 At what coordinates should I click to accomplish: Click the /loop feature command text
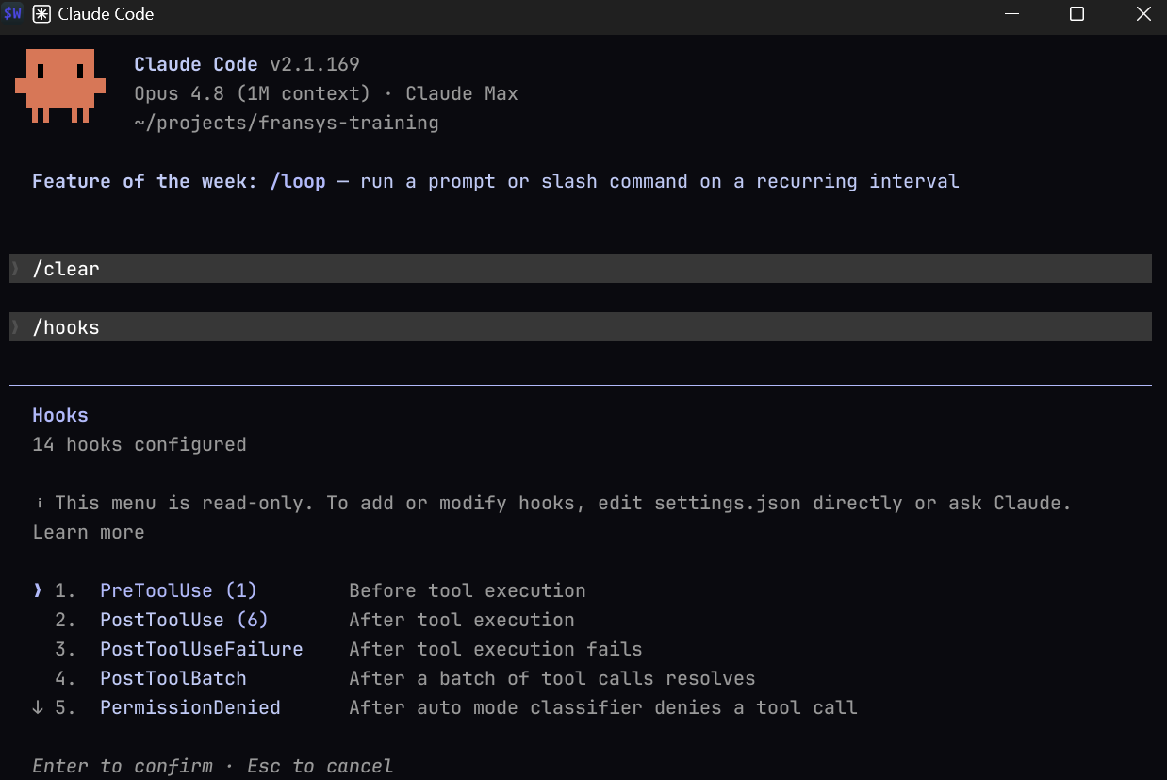[298, 181]
